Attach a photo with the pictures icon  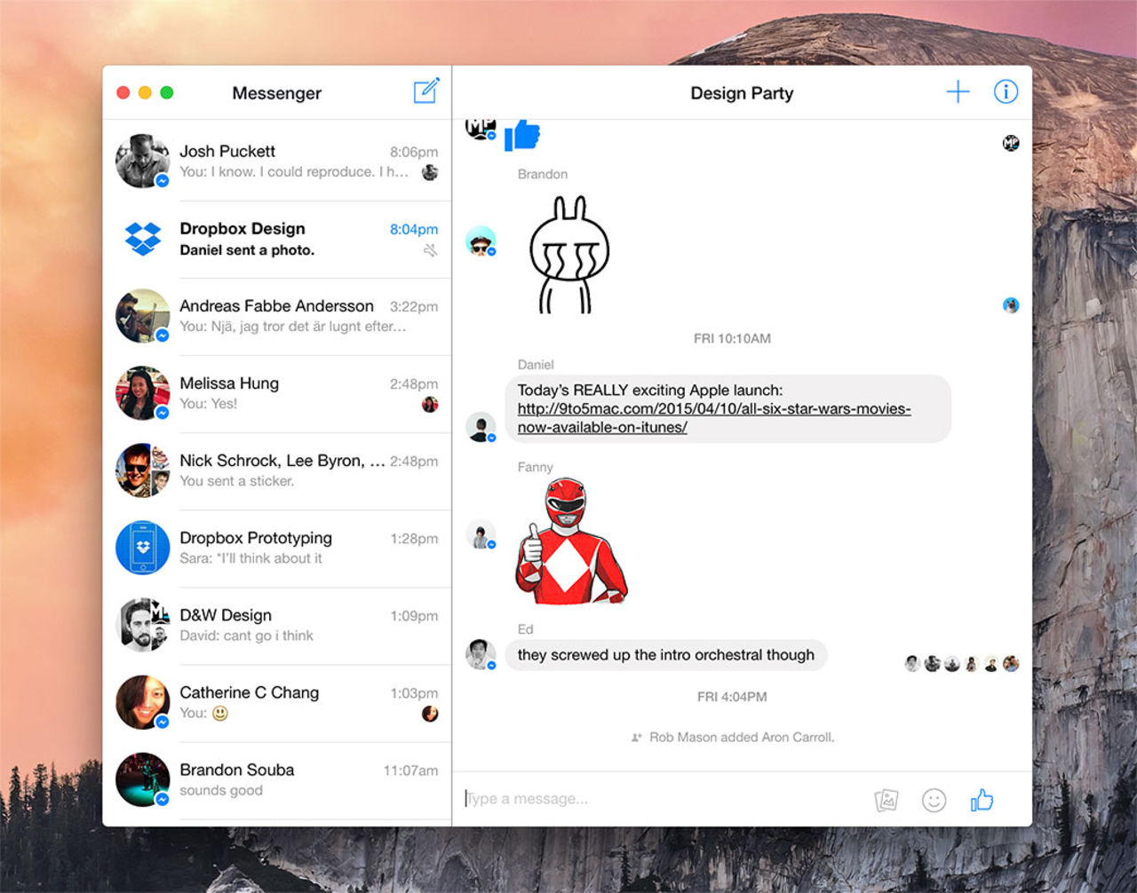tap(886, 799)
